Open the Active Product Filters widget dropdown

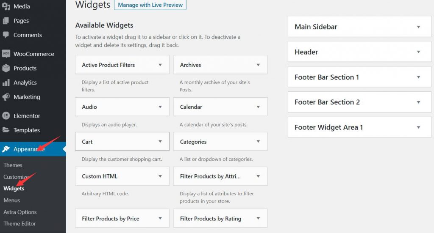160,65
